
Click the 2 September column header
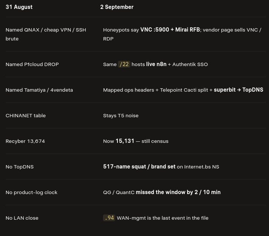(x=117, y=7)
